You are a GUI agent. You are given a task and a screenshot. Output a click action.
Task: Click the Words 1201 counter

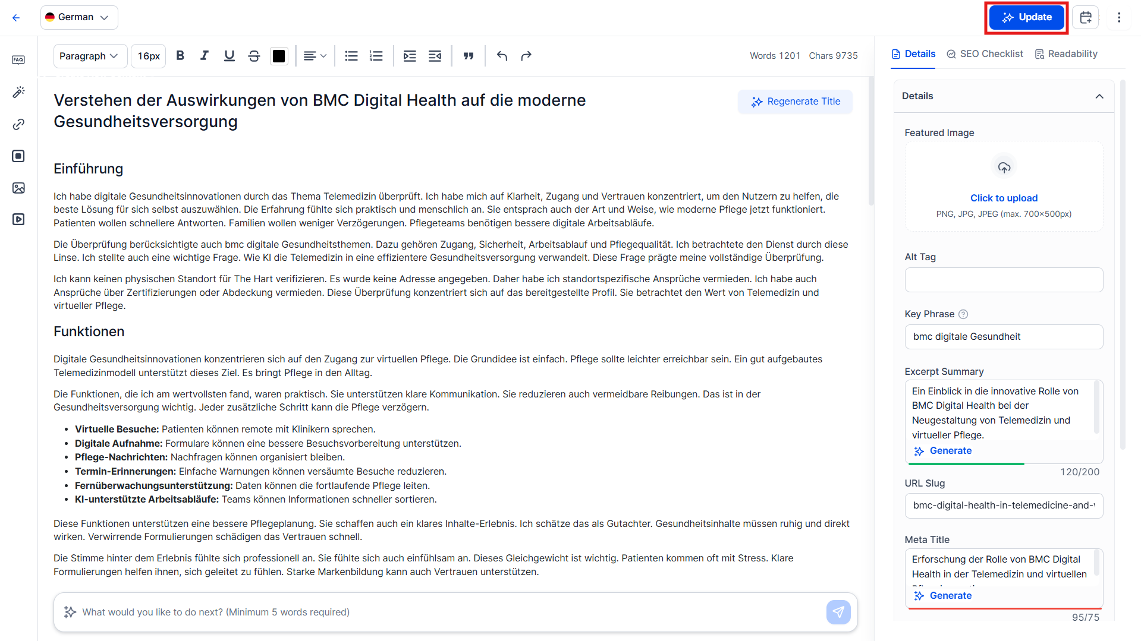tap(775, 56)
